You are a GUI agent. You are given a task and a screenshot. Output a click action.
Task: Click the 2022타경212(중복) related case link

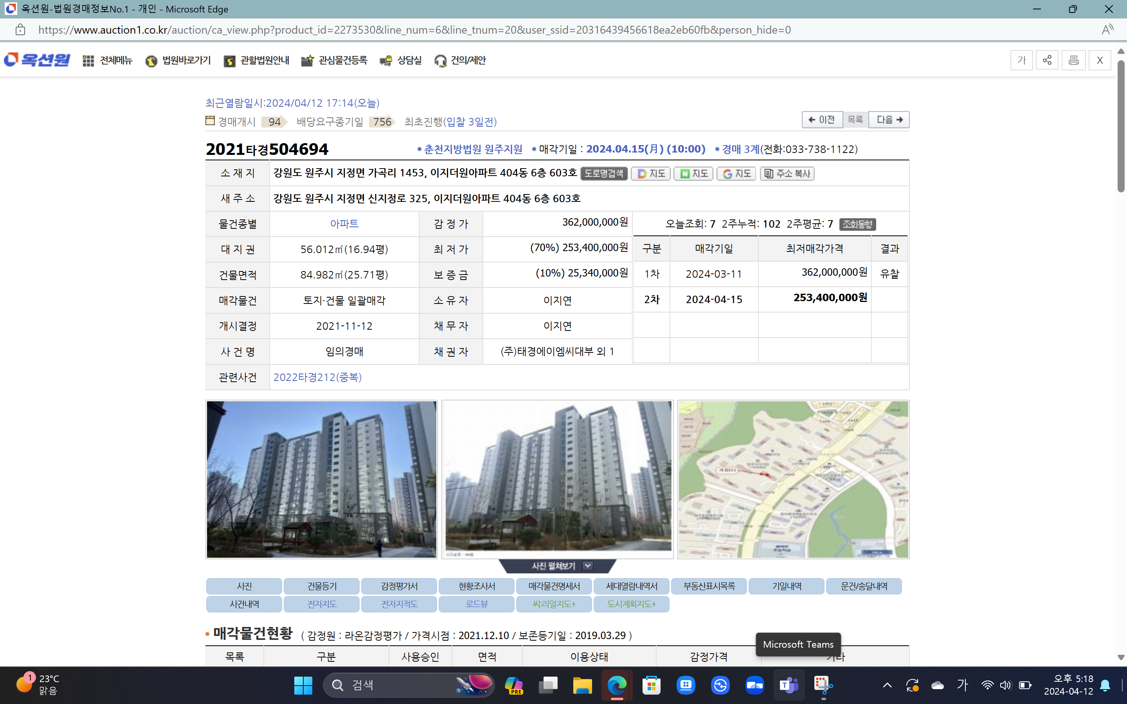click(317, 377)
